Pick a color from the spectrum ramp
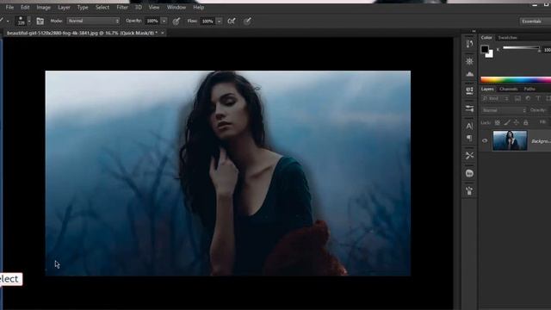 516,80
